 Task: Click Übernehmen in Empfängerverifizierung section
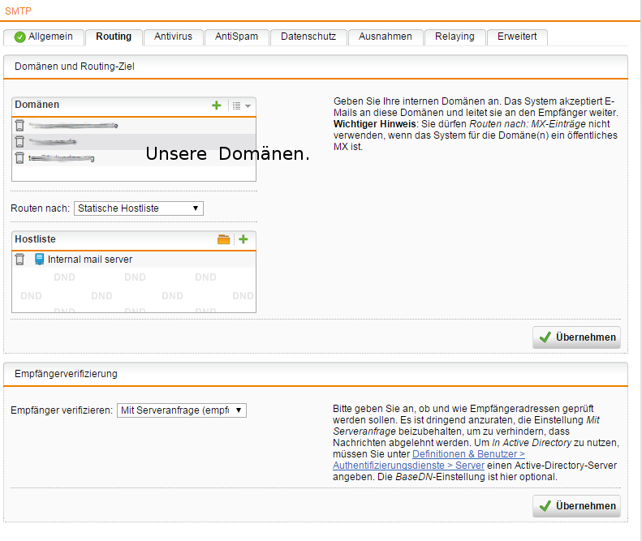pos(577,506)
